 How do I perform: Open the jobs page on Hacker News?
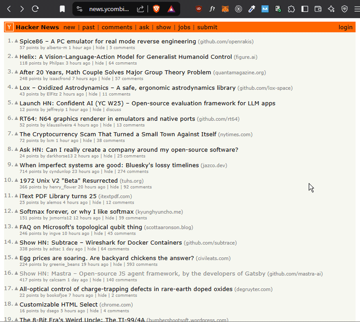click(184, 27)
